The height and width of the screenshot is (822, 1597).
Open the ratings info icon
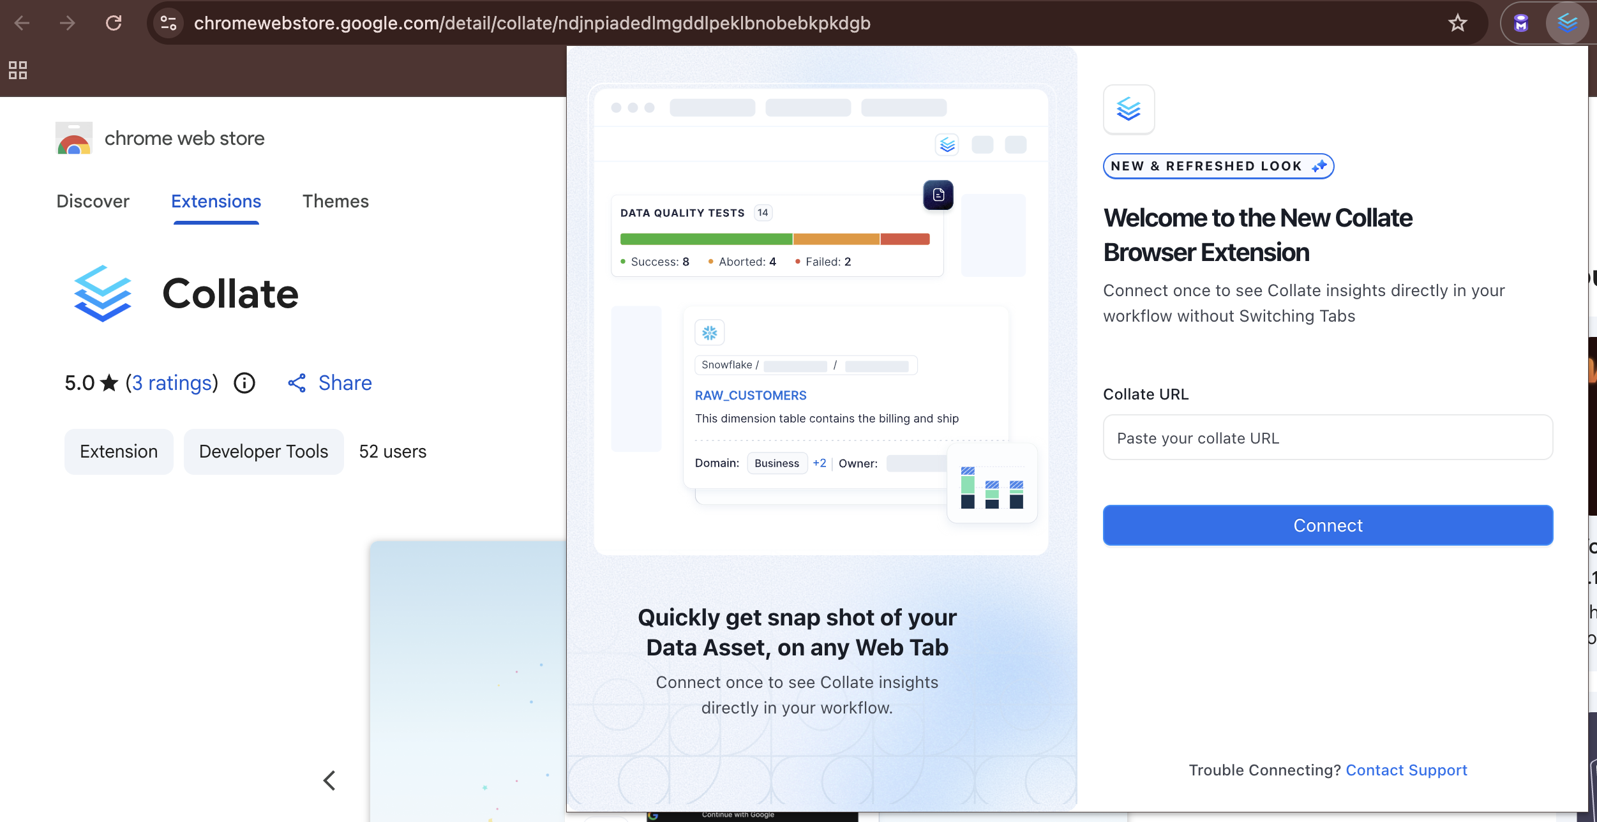(244, 383)
